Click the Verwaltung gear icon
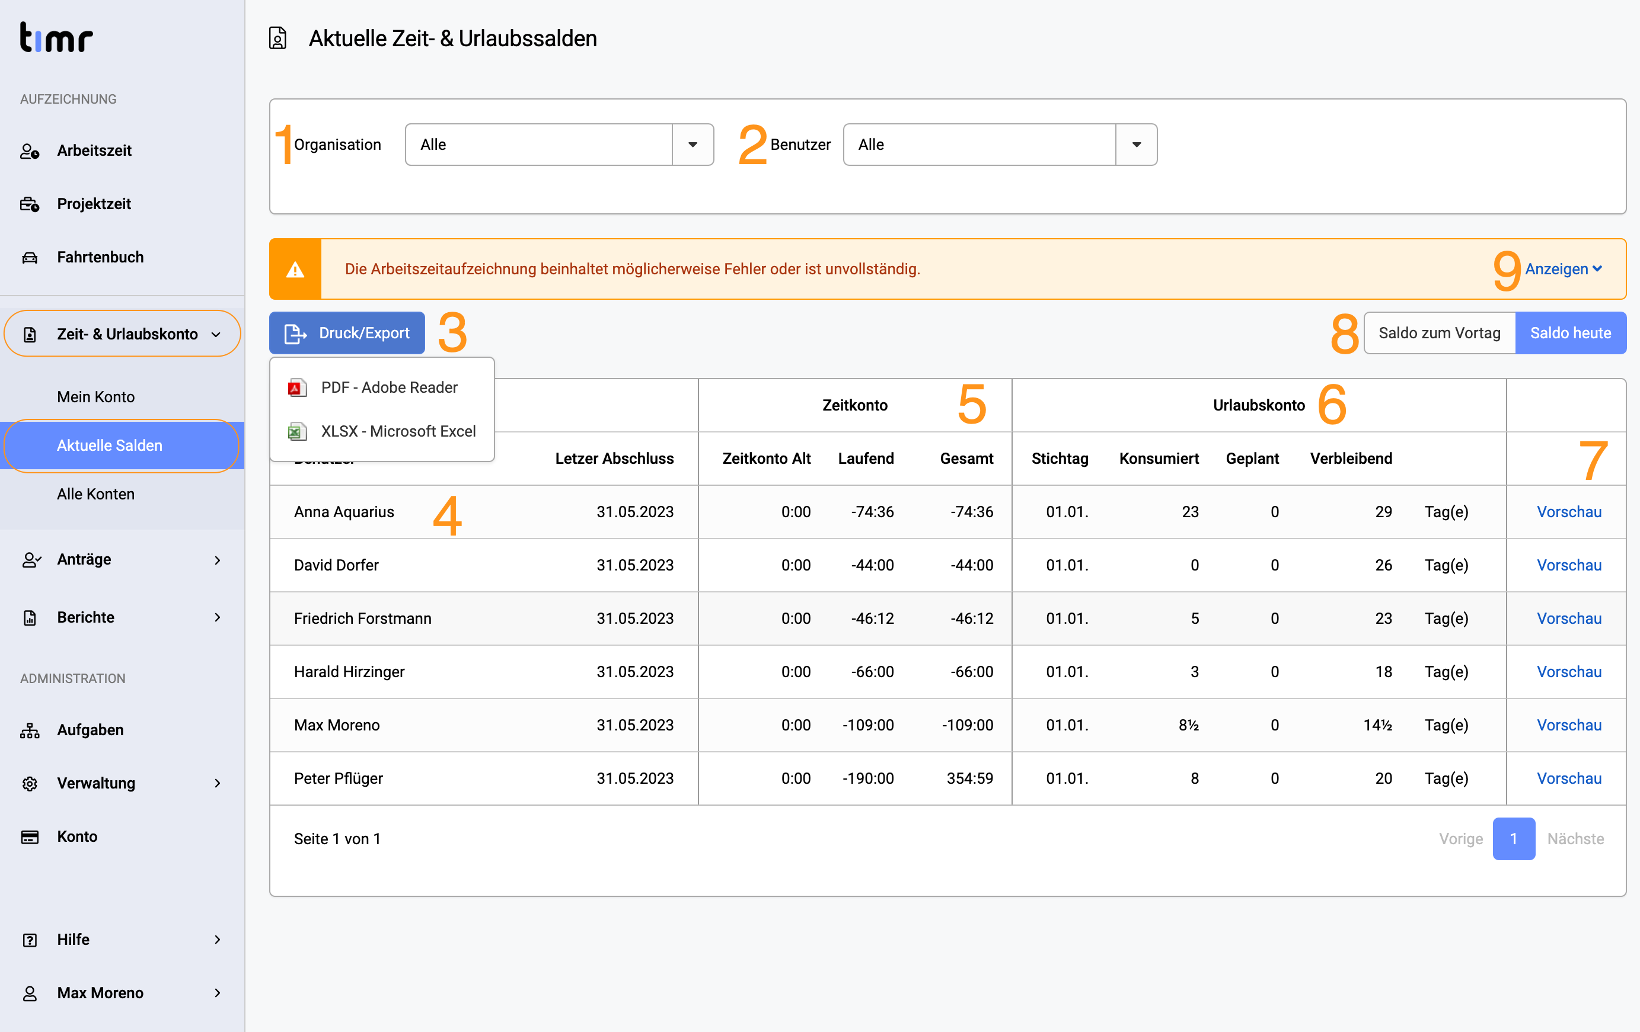Viewport: 1640px width, 1032px height. 29,783
